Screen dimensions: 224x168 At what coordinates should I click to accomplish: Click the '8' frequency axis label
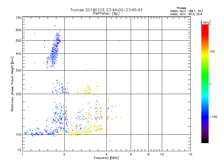tap(148, 154)
